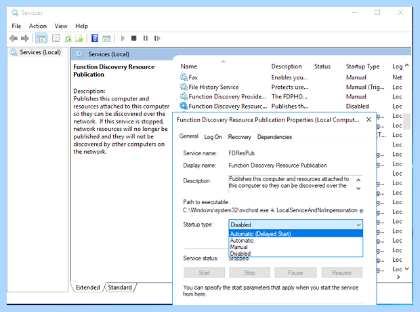Select Automatic (Delayed Start) in dropdown list
The height and width of the screenshot is (312, 420).
tap(296, 234)
